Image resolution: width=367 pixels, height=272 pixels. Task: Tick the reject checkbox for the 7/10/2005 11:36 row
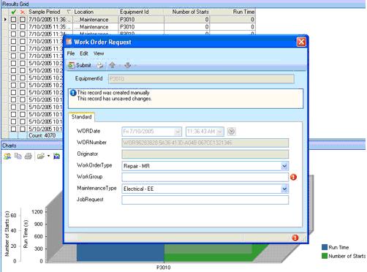(x=23, y=20)
